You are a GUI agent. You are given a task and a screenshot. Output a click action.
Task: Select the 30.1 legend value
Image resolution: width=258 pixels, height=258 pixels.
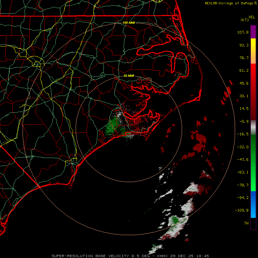tap(244, 96)
